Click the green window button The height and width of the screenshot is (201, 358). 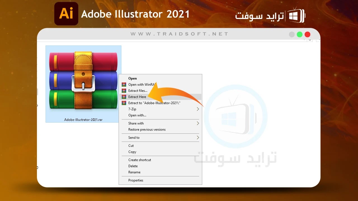click(300, 34)
